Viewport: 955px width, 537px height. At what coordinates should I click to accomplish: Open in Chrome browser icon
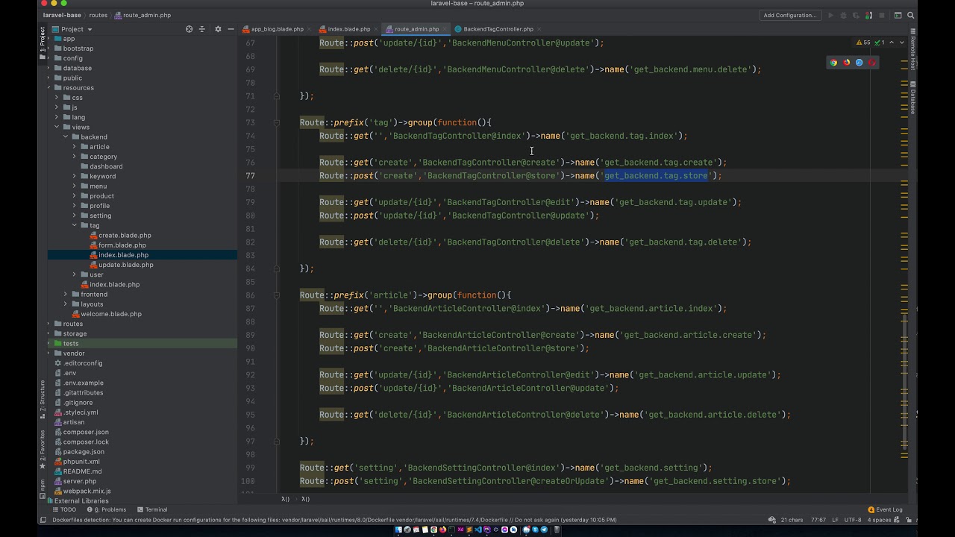(x=833, y=63)
